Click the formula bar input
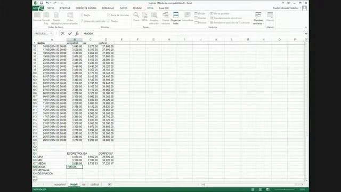341x192 pixels. point(193,34)
